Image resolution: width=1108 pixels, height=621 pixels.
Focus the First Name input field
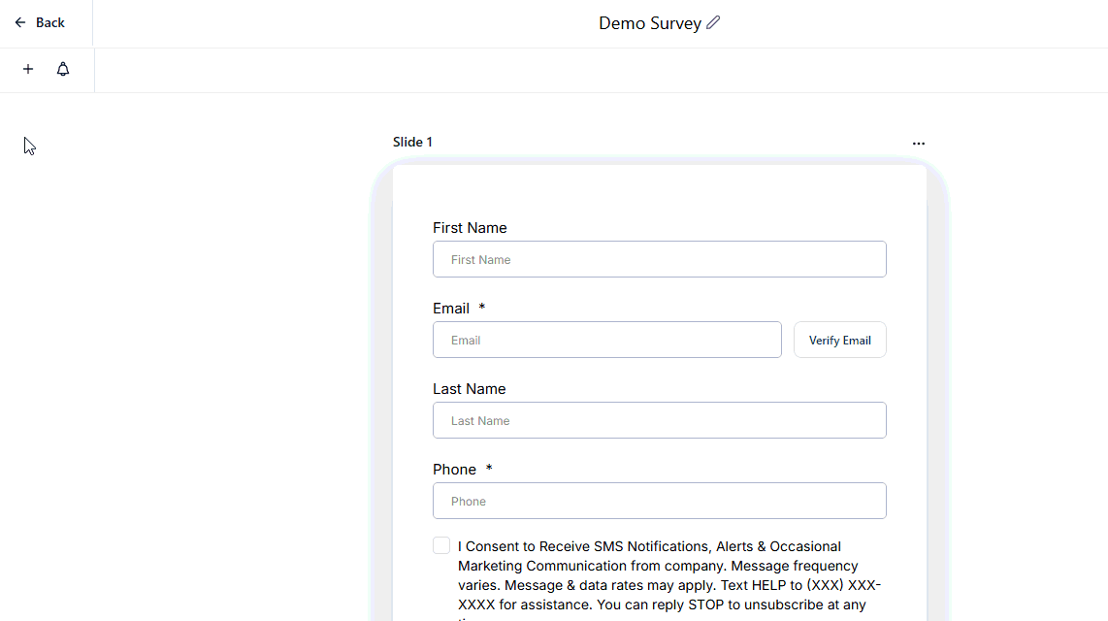click(x=660, y=259)
